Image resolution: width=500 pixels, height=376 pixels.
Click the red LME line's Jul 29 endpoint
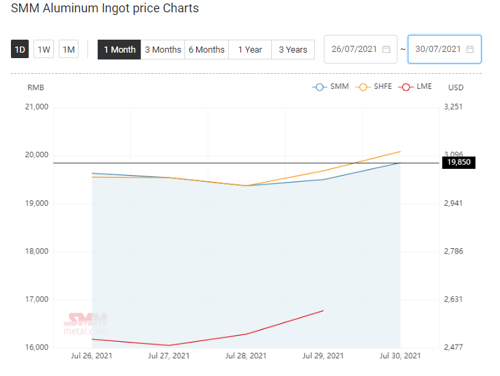(x=323, y=310)
